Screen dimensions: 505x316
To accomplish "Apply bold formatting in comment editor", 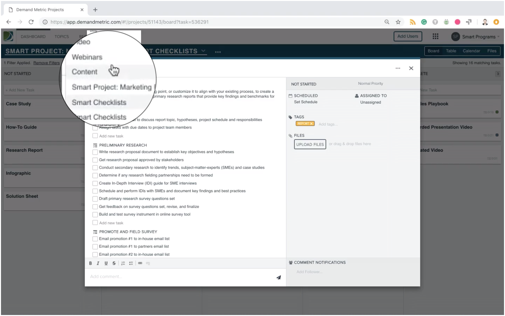I will pos(90,263).
